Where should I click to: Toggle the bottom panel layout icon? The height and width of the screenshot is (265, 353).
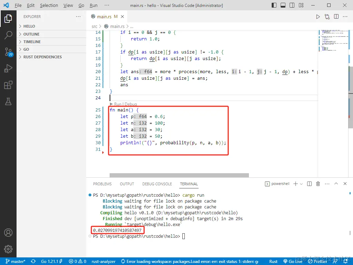[283, 5]
